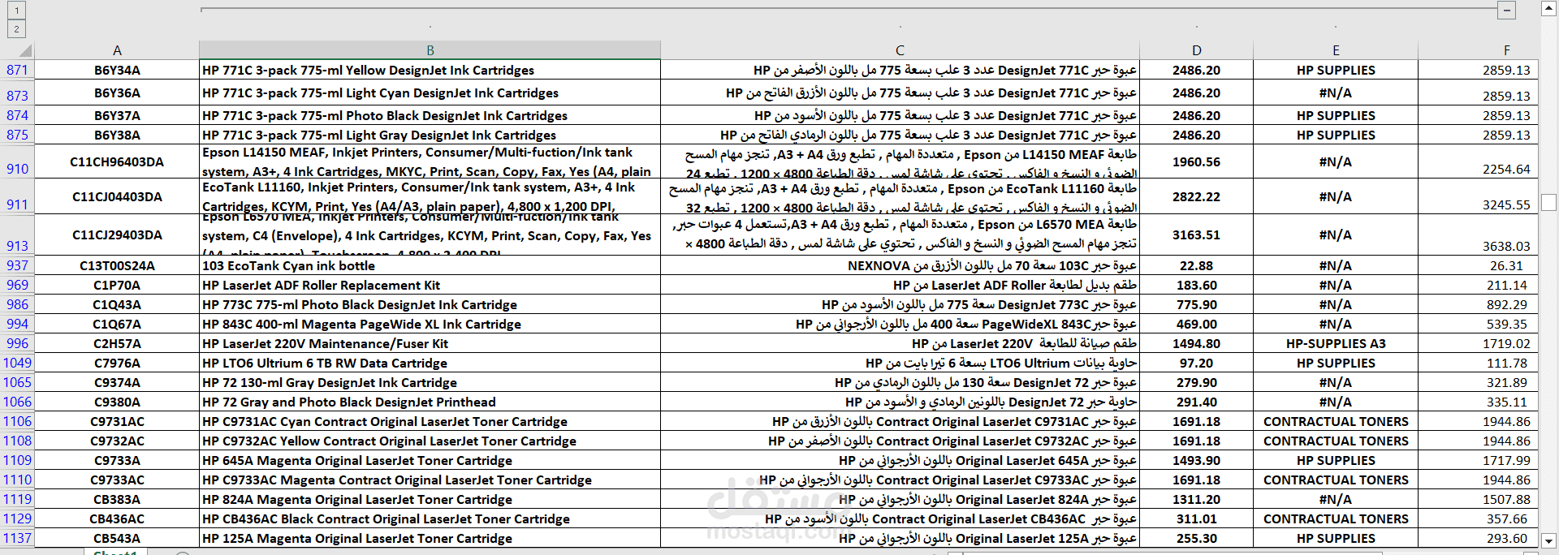Click cell containing C11CJ29403DA
Image resolution: width=1559 pixels, height=555 pixels.
(117, 234)
